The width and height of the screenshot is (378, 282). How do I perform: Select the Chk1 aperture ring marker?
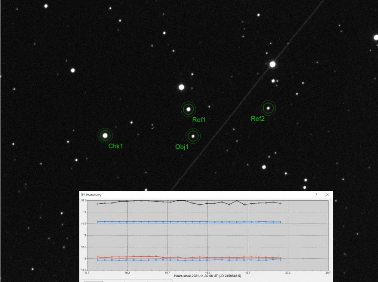click(x=105, y=135)
